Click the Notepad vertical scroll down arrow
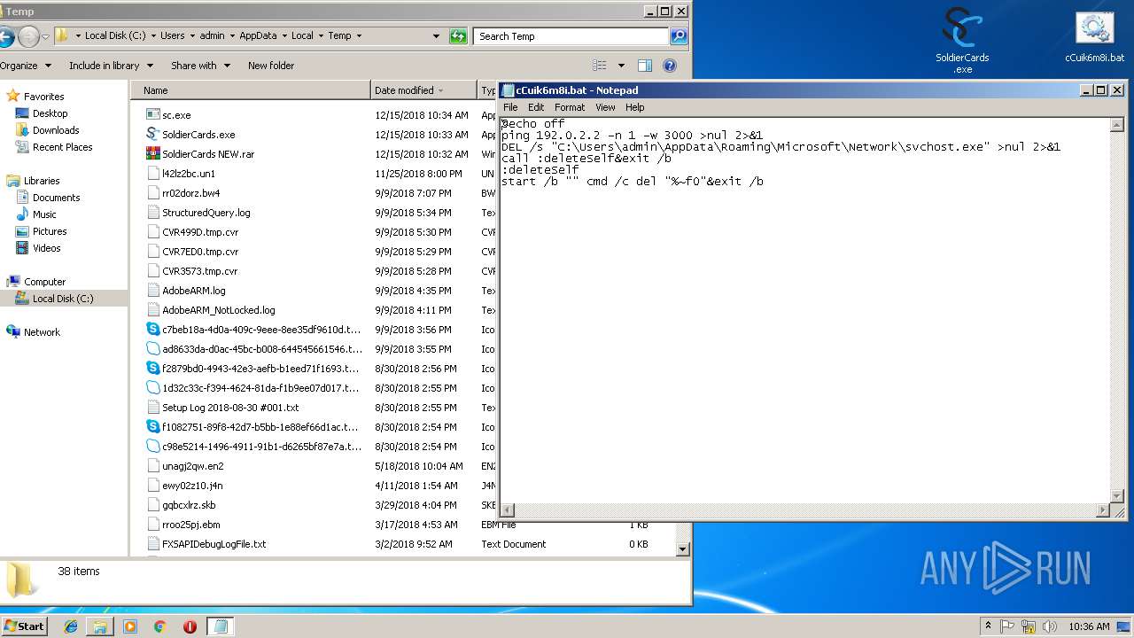The image size is (1134, 638). 1117,496
